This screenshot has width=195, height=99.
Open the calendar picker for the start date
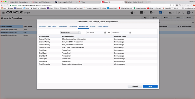click(105, 32)
